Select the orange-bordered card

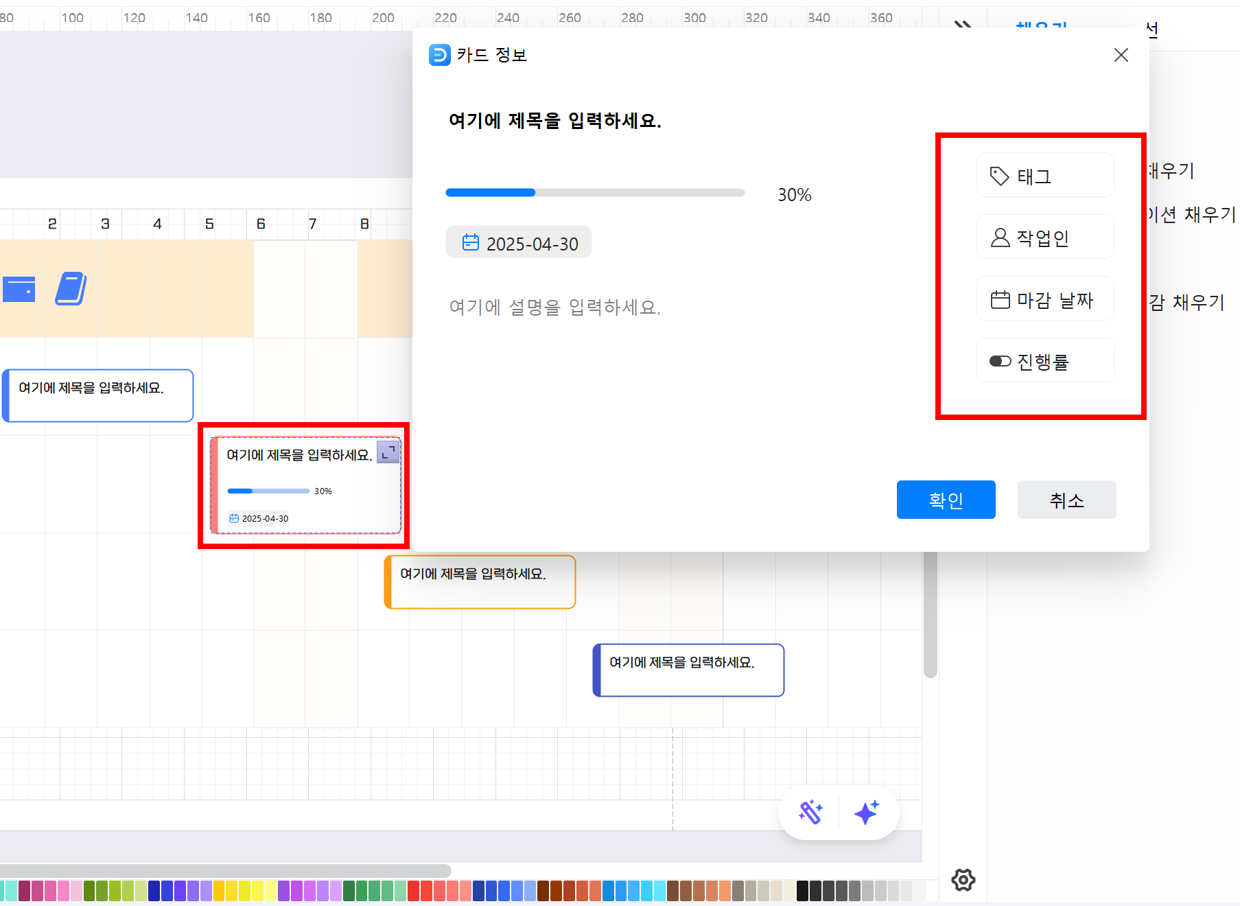[480, 581]
